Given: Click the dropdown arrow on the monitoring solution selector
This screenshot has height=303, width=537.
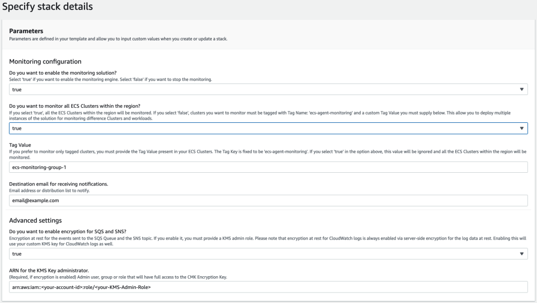Looking at the screenshot, I should tap(522, 89).
